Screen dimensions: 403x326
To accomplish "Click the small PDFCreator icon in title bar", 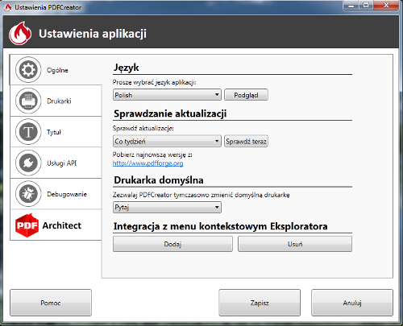I will (x=8, y=7).
